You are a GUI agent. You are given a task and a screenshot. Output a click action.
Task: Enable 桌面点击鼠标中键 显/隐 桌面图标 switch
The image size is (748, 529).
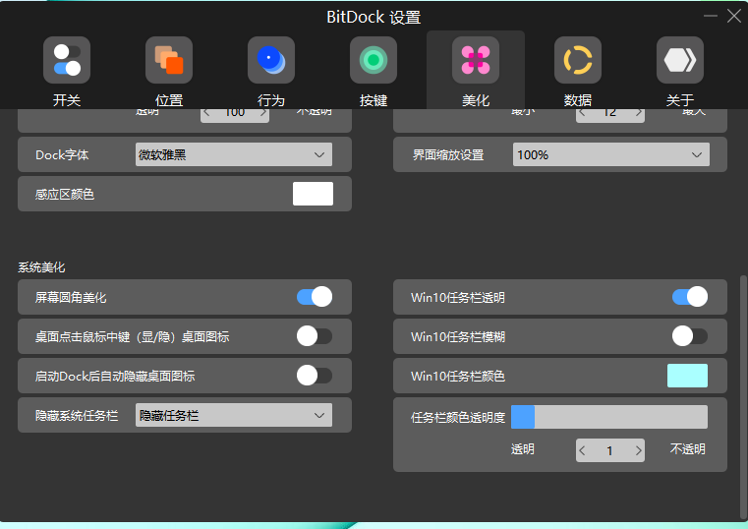(x=315, y=336)
